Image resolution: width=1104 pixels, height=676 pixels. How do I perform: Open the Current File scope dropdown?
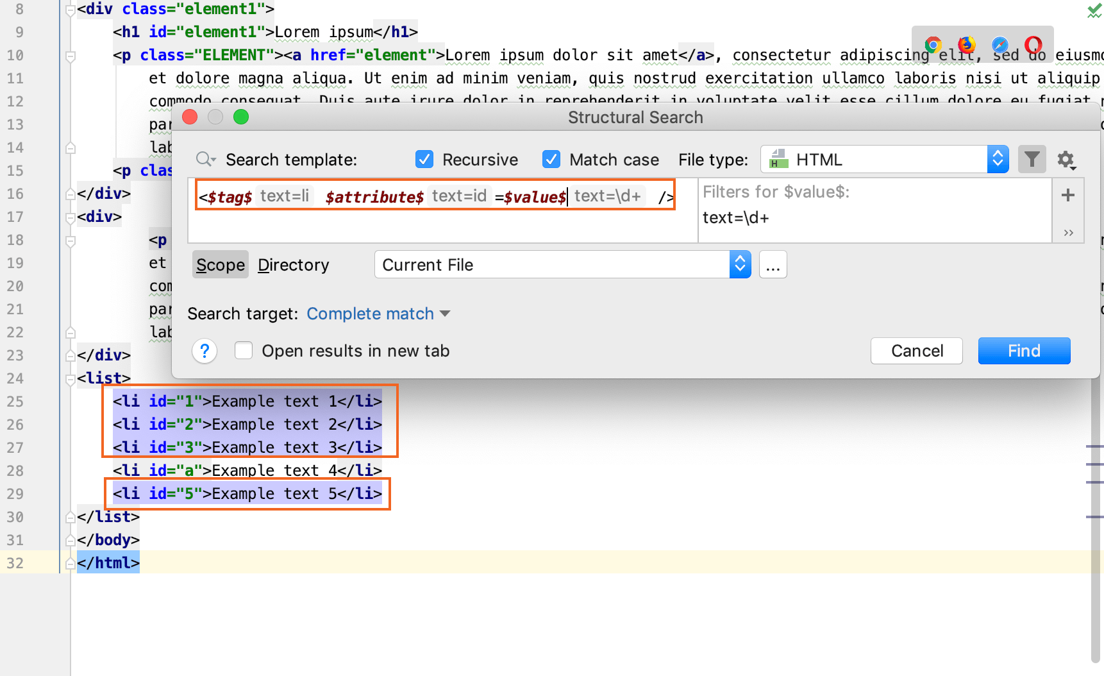(x=740, y=264)
